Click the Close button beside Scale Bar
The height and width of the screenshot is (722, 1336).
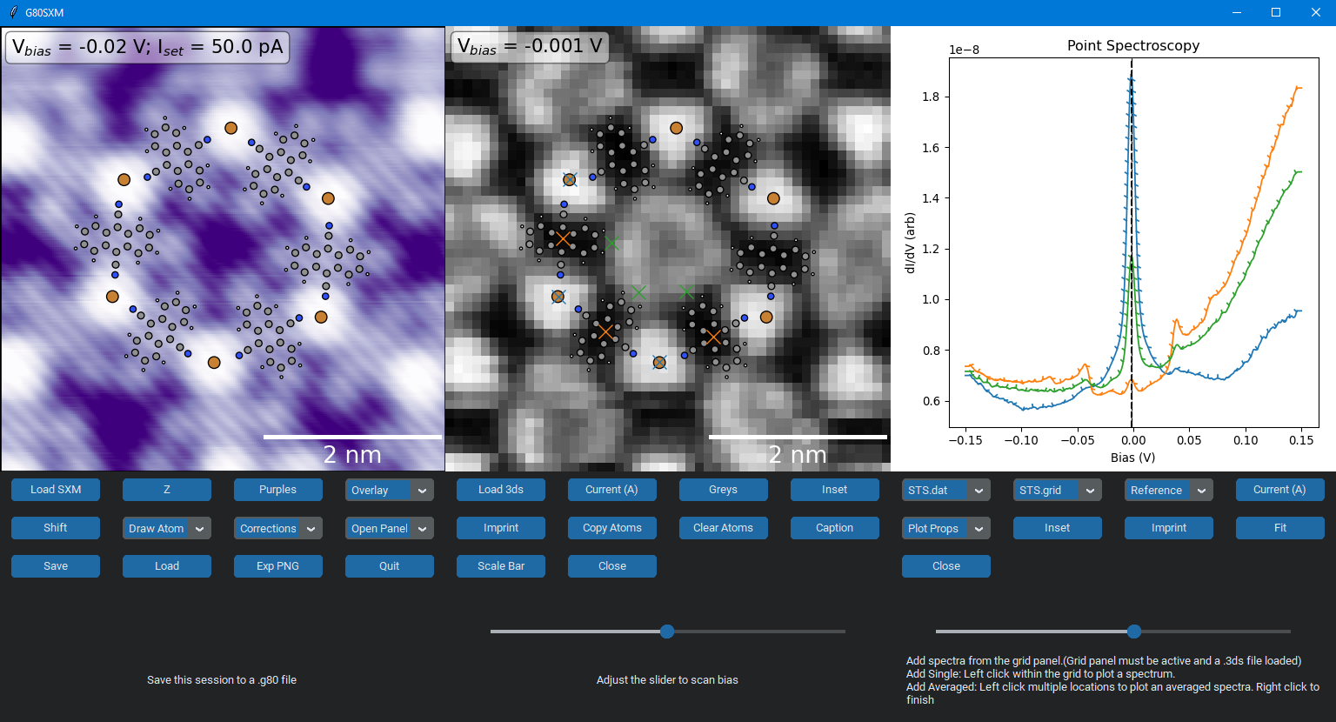point(612,566)
